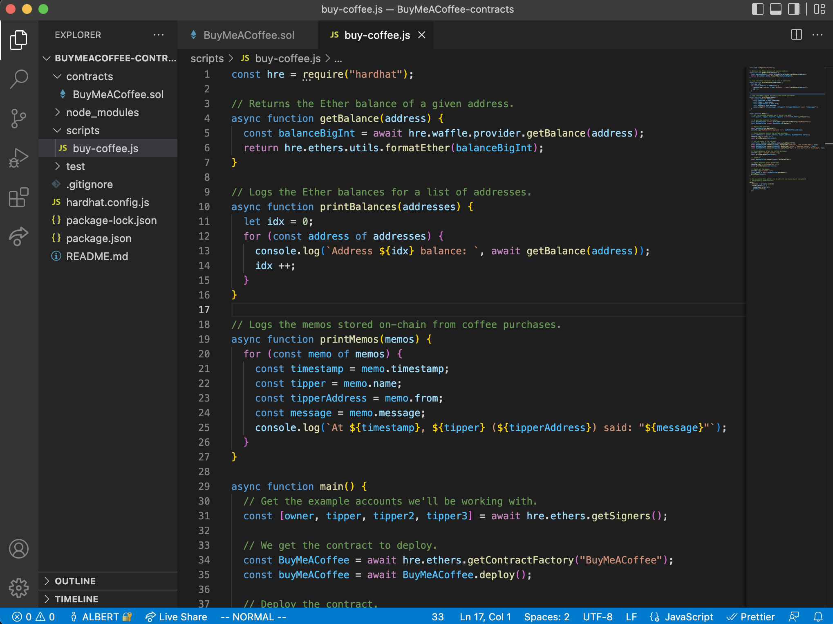Change end of line sequence LF
Screen dimensions: 833x624
click(x=631, y=617)
